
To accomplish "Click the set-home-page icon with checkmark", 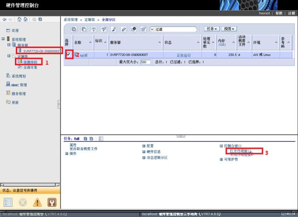I will pyautogui.click(x=26, y=19).
